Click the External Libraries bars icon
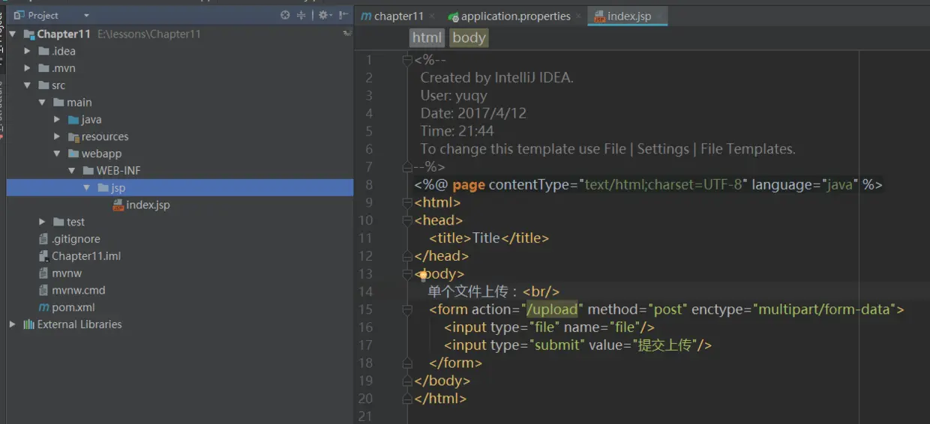 tap(28, 324)
